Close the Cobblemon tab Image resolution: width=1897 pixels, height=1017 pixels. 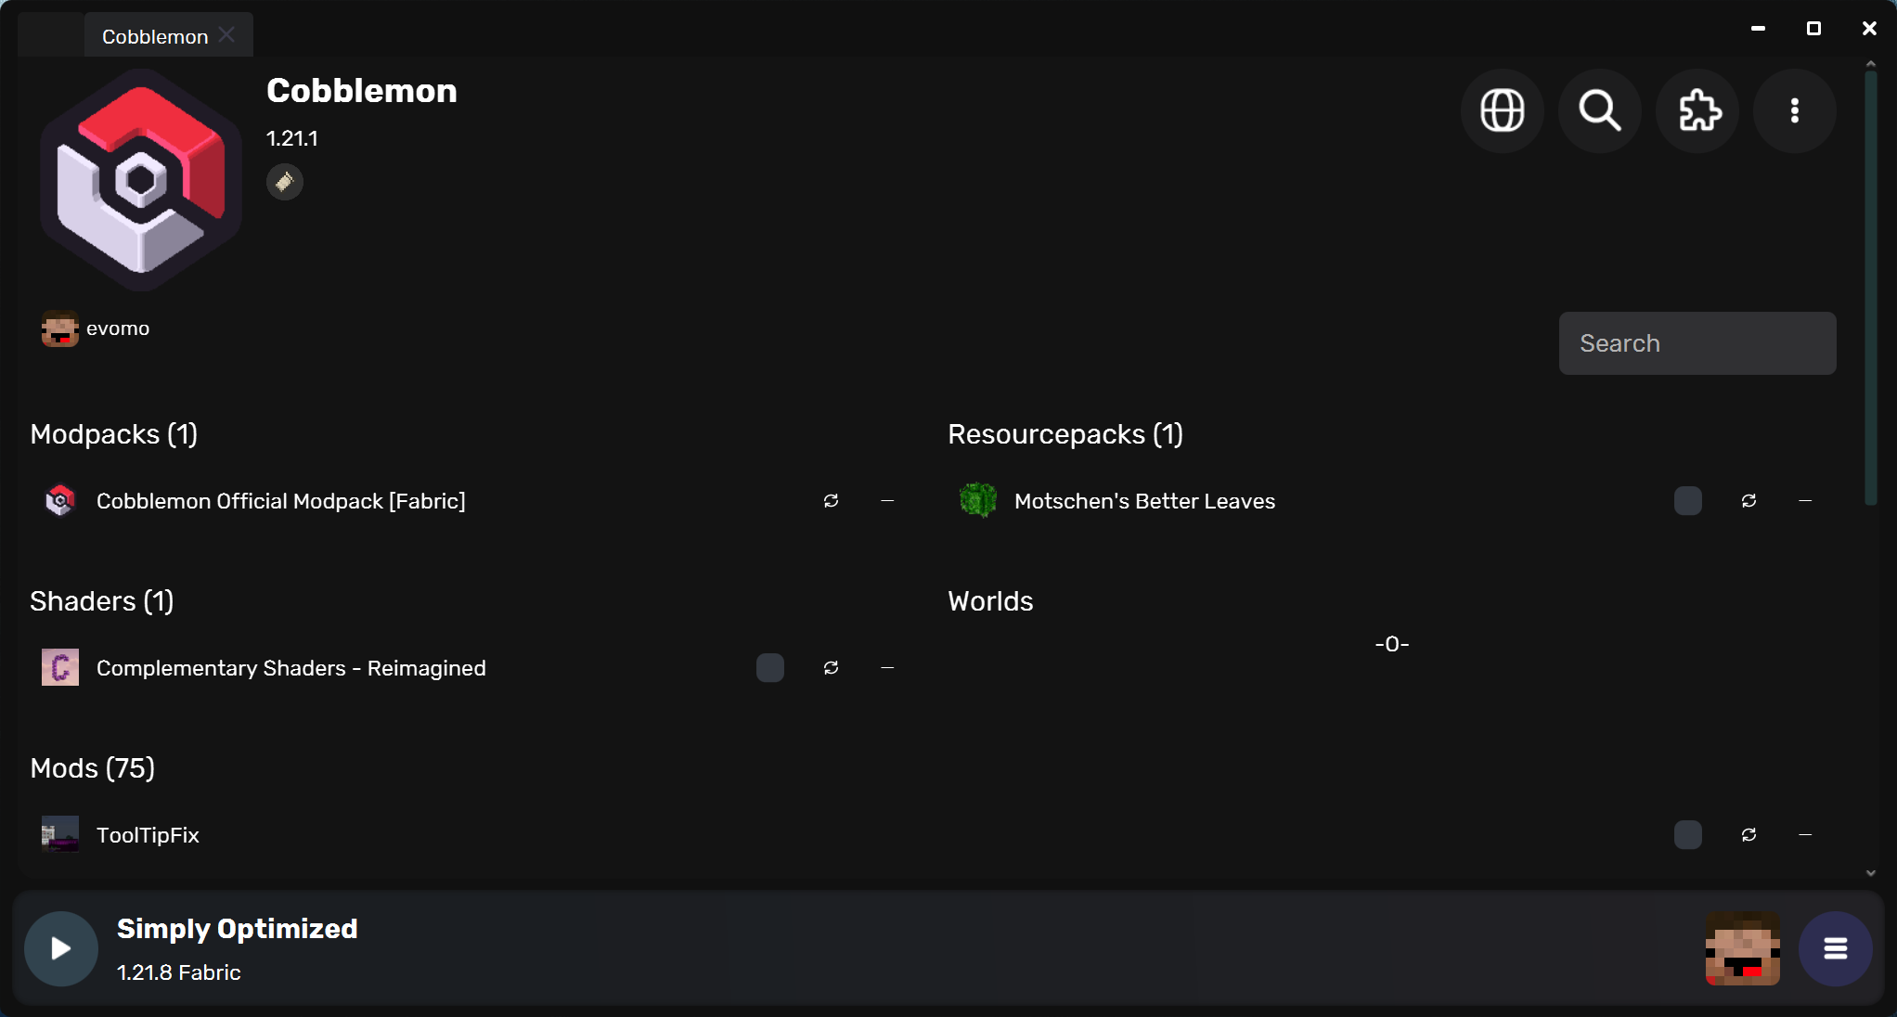pos(226,35)
